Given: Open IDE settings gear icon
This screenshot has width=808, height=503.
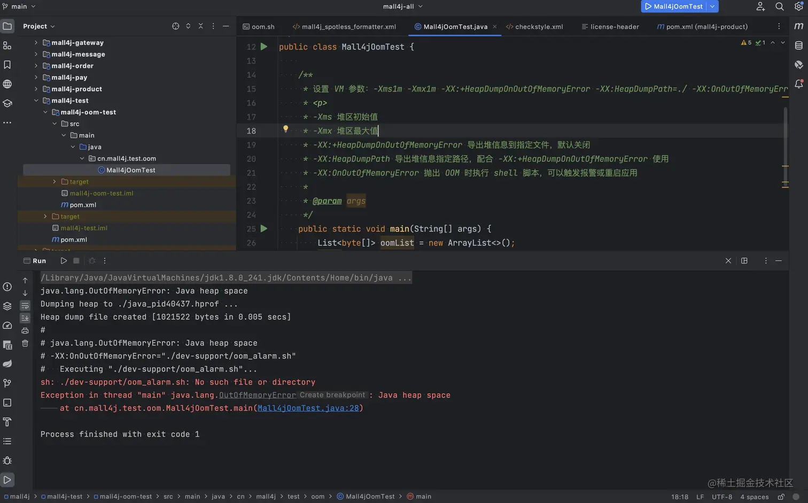Looking at the screenshot, I should [x=799, y=6].
